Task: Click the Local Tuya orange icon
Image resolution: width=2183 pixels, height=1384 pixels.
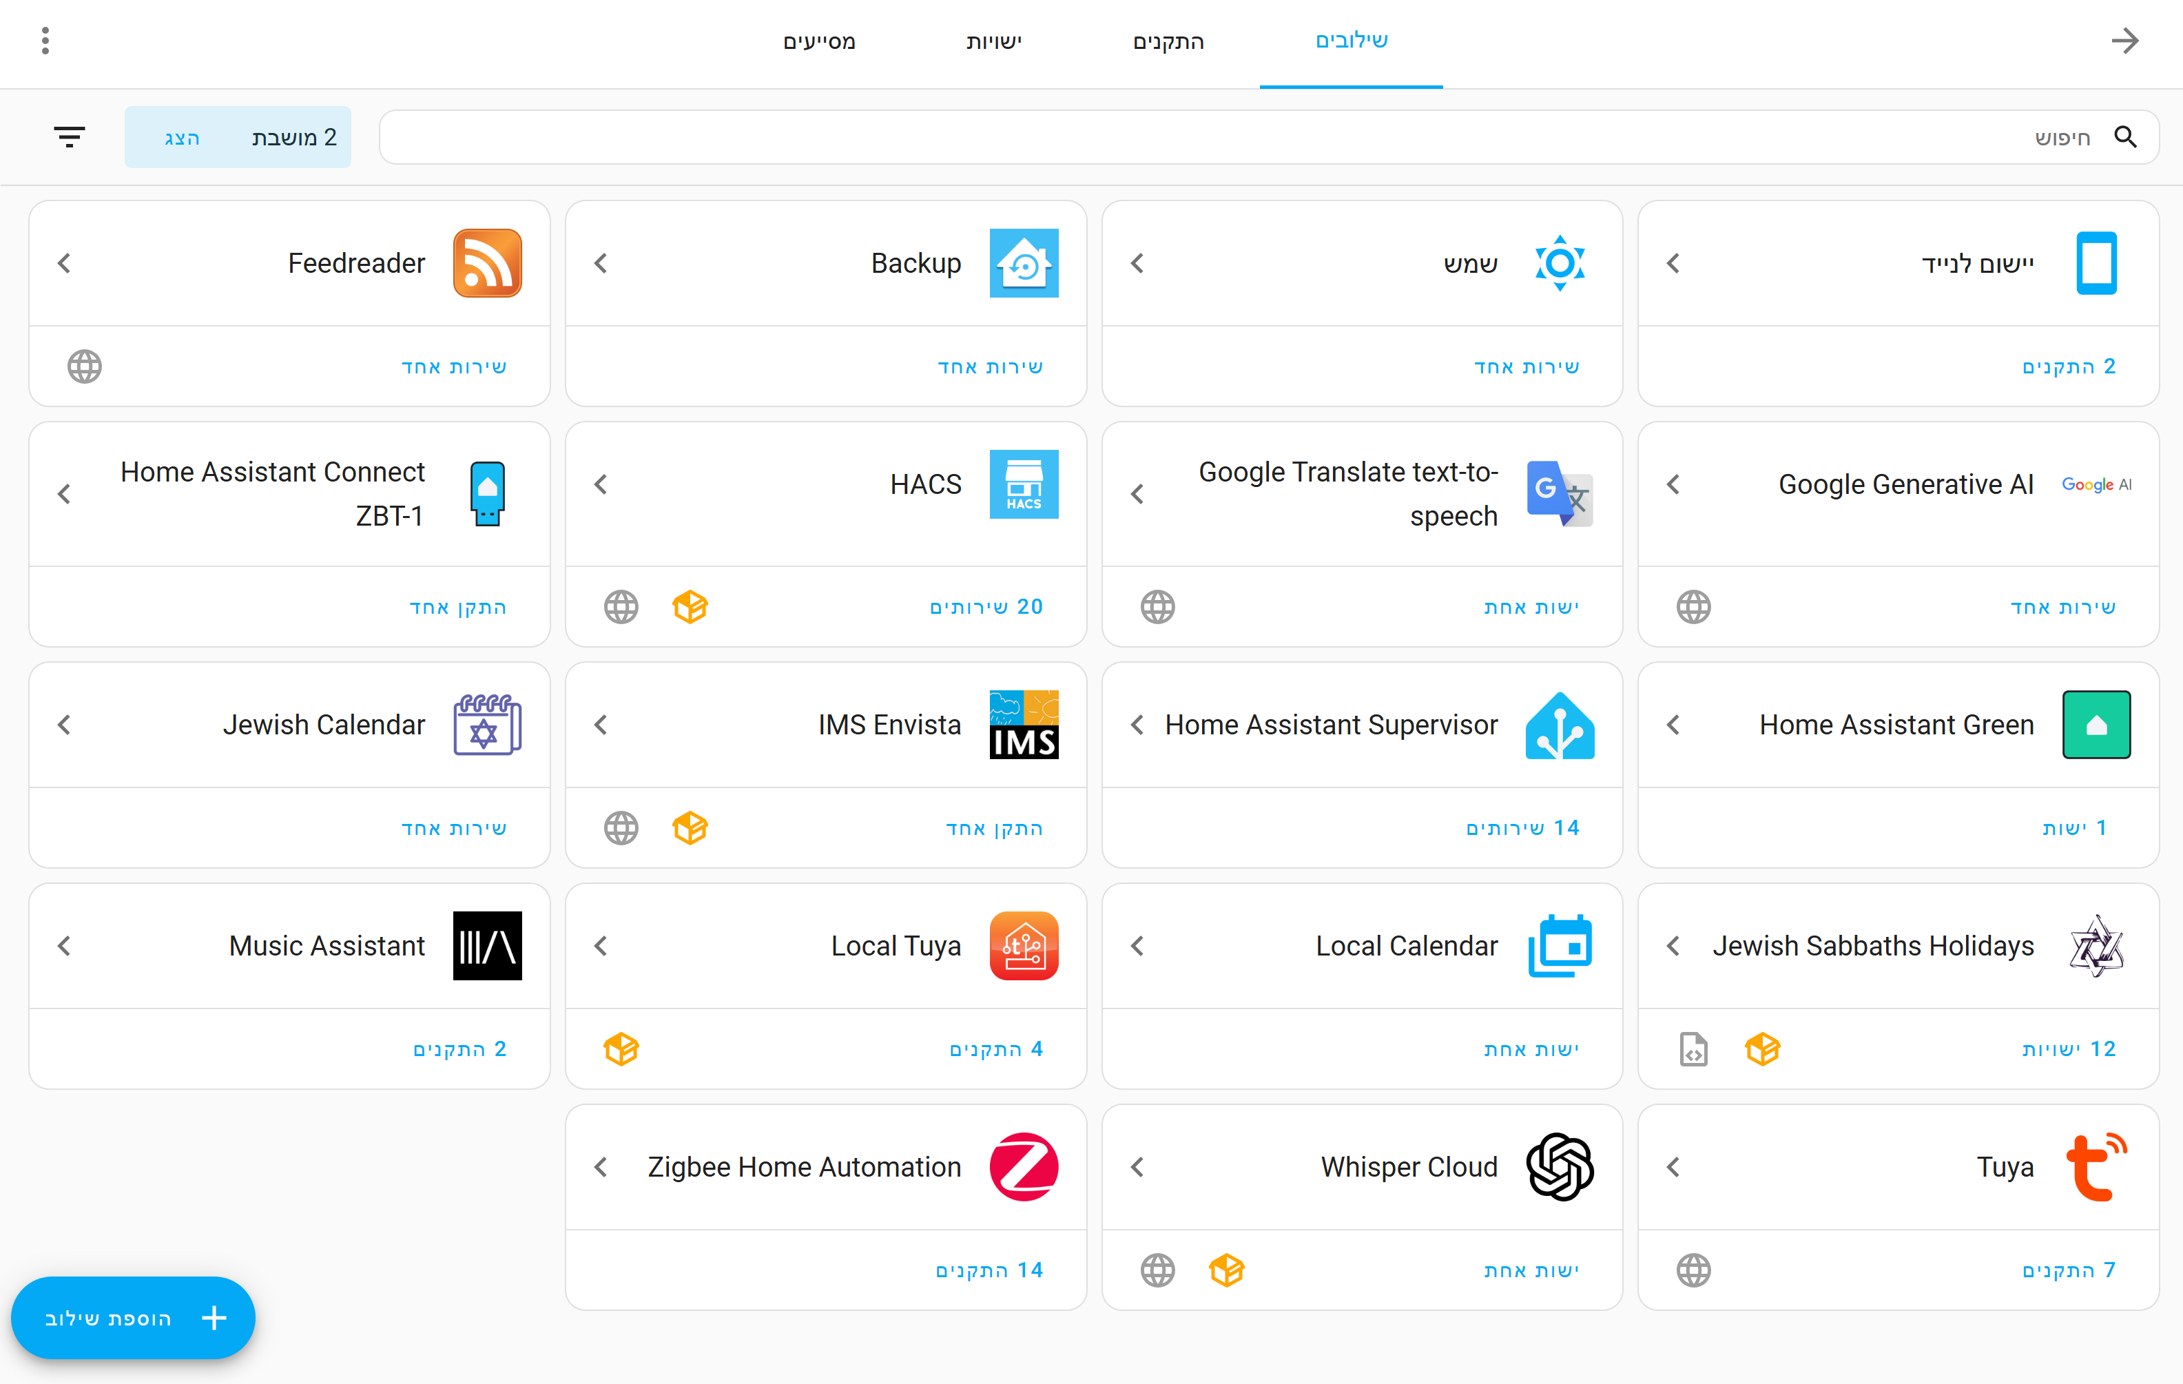Action: click(x=1024, y=945)
